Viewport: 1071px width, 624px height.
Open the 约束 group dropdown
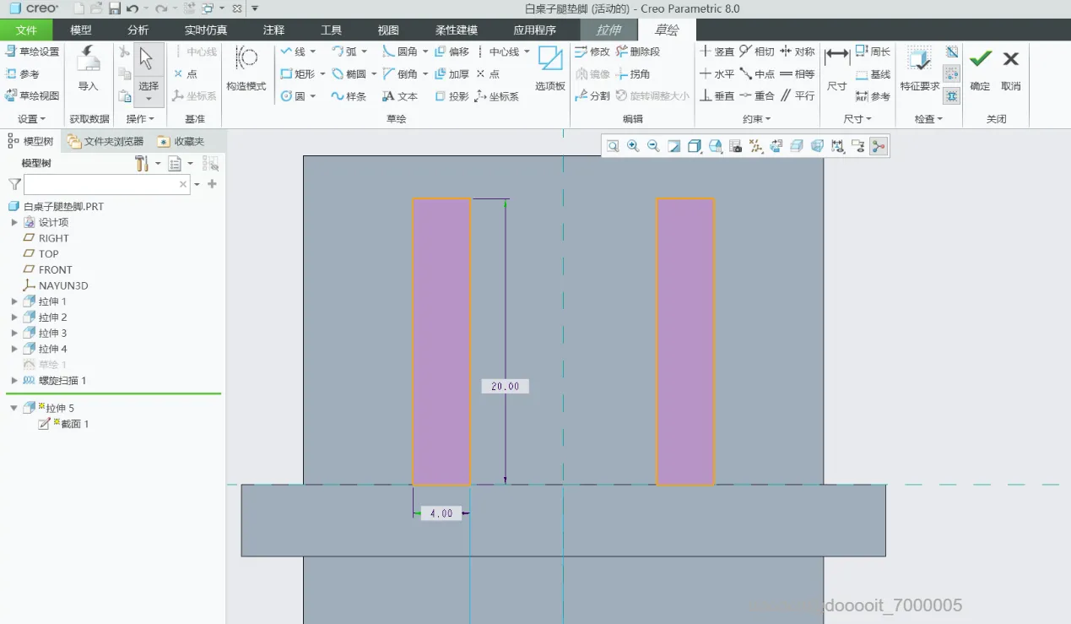coord(756,119)
